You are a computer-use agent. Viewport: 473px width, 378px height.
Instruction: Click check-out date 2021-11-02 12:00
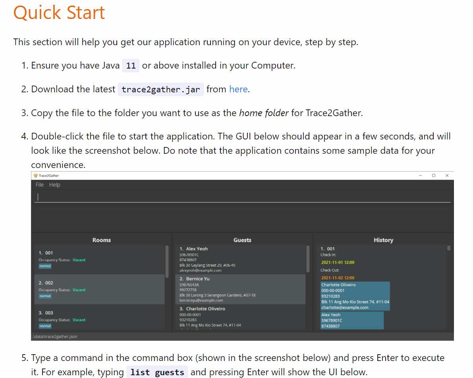click(338, 278)
